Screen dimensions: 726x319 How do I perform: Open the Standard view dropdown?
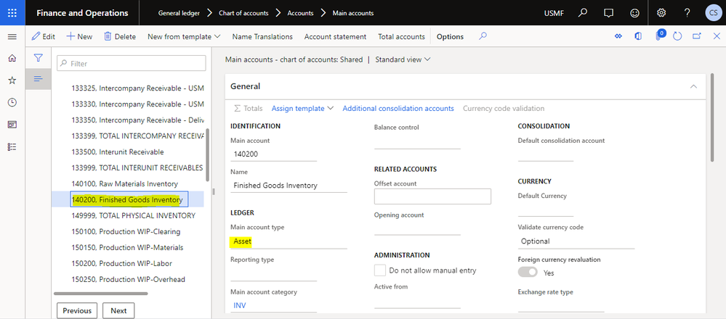[x=403, y=59]
